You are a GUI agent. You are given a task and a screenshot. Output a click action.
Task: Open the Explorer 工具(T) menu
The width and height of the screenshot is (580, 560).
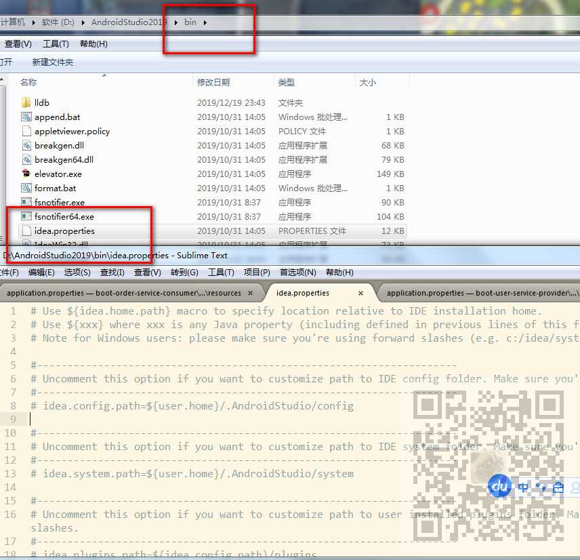point(56,44)
